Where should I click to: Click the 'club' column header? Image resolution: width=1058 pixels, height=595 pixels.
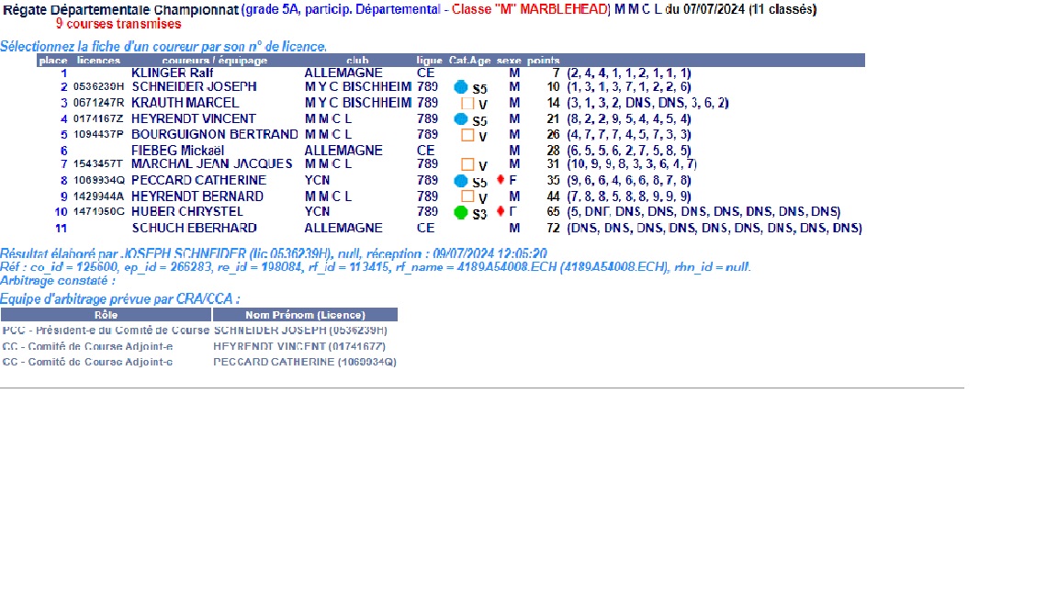[x=357, y=61]
